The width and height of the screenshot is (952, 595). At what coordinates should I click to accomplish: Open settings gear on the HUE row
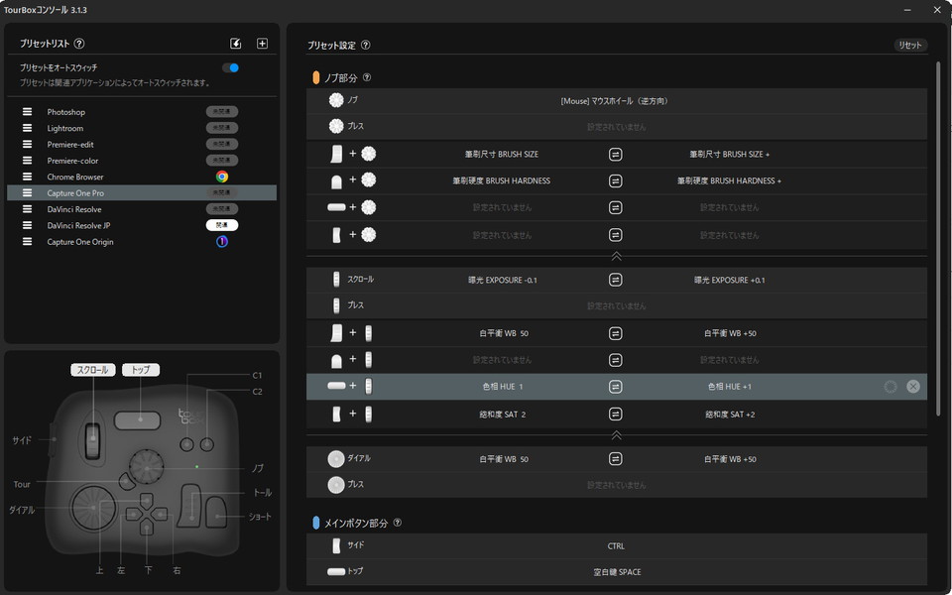point(890,387)
